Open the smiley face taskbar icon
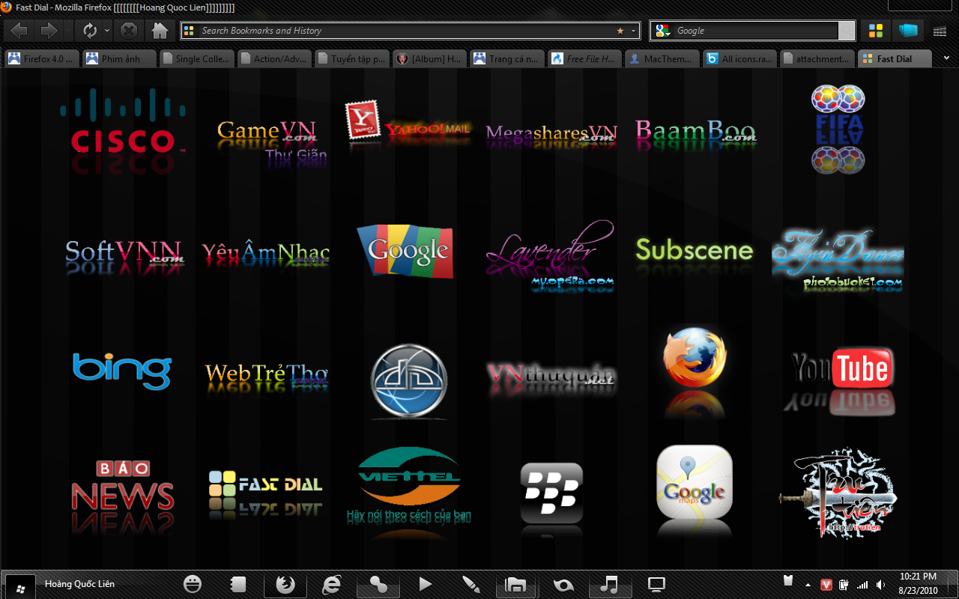959x599 pixels. click(x=193, y=584)
